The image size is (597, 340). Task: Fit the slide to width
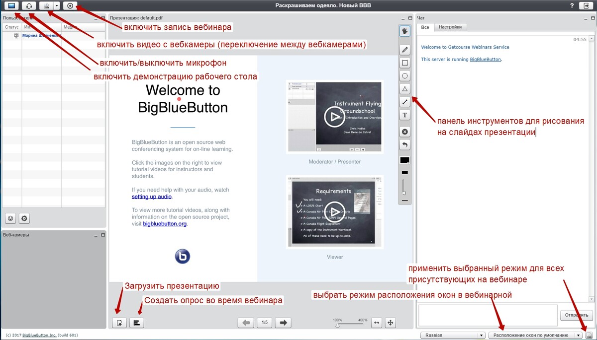coord(377,323)
